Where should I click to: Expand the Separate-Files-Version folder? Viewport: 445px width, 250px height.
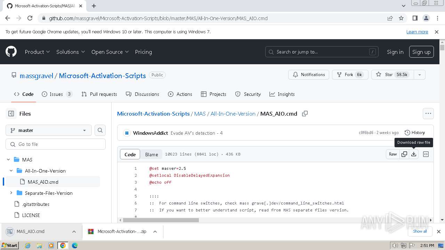[11, 193]
